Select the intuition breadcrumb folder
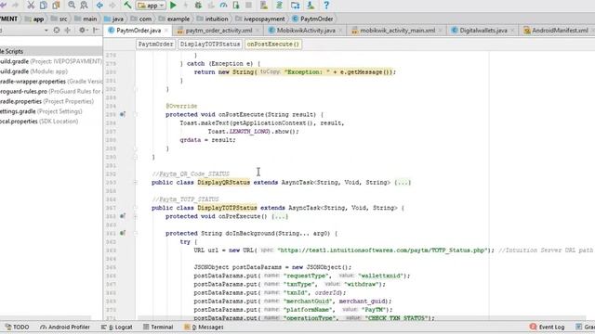This screenshot has width=595, height=334. pos(213,19)
